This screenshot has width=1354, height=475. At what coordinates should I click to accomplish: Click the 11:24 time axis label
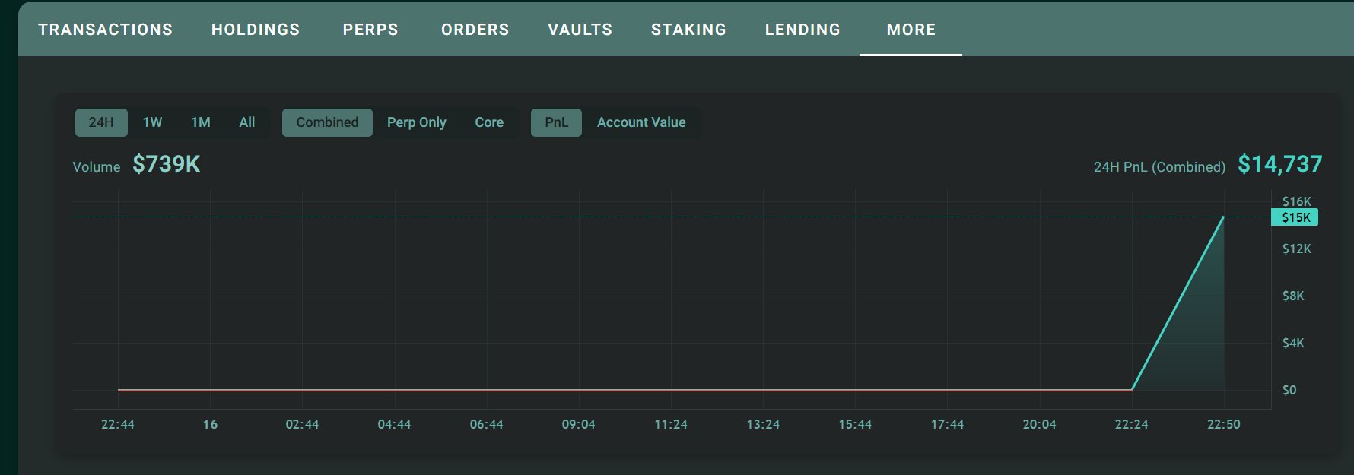tap(671, 424)
